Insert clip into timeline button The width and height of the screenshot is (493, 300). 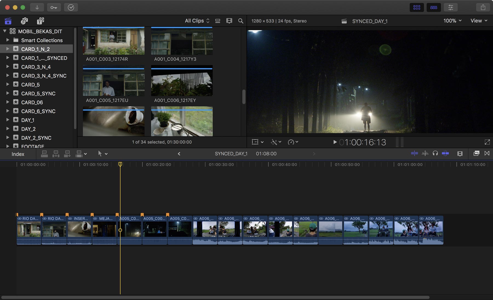coord(56,154)
